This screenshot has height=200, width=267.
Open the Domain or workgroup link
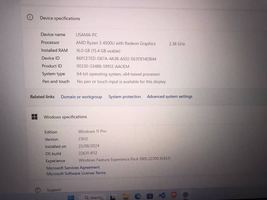[81, 97]
